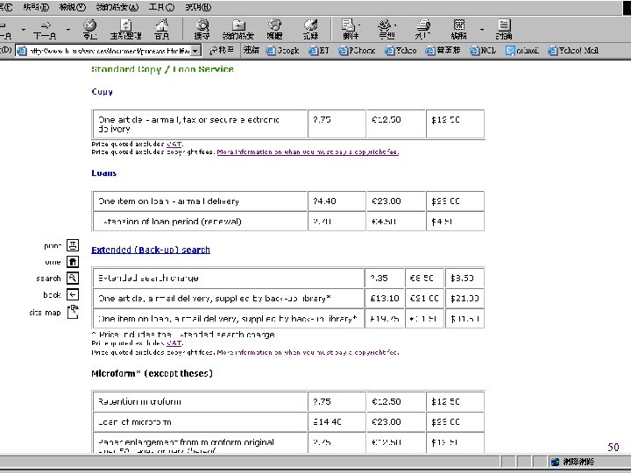Image resolution: width=631 pixels, height=473 pixels.
Task: Open the PChome link bar shortcut
Action: coord(357,50)
